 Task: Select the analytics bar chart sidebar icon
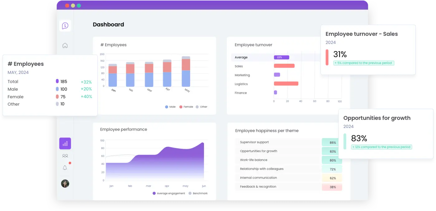coord(65,143)
